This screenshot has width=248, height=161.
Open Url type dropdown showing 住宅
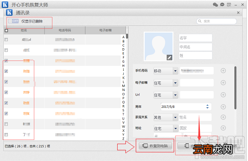(x=166, y=95)
